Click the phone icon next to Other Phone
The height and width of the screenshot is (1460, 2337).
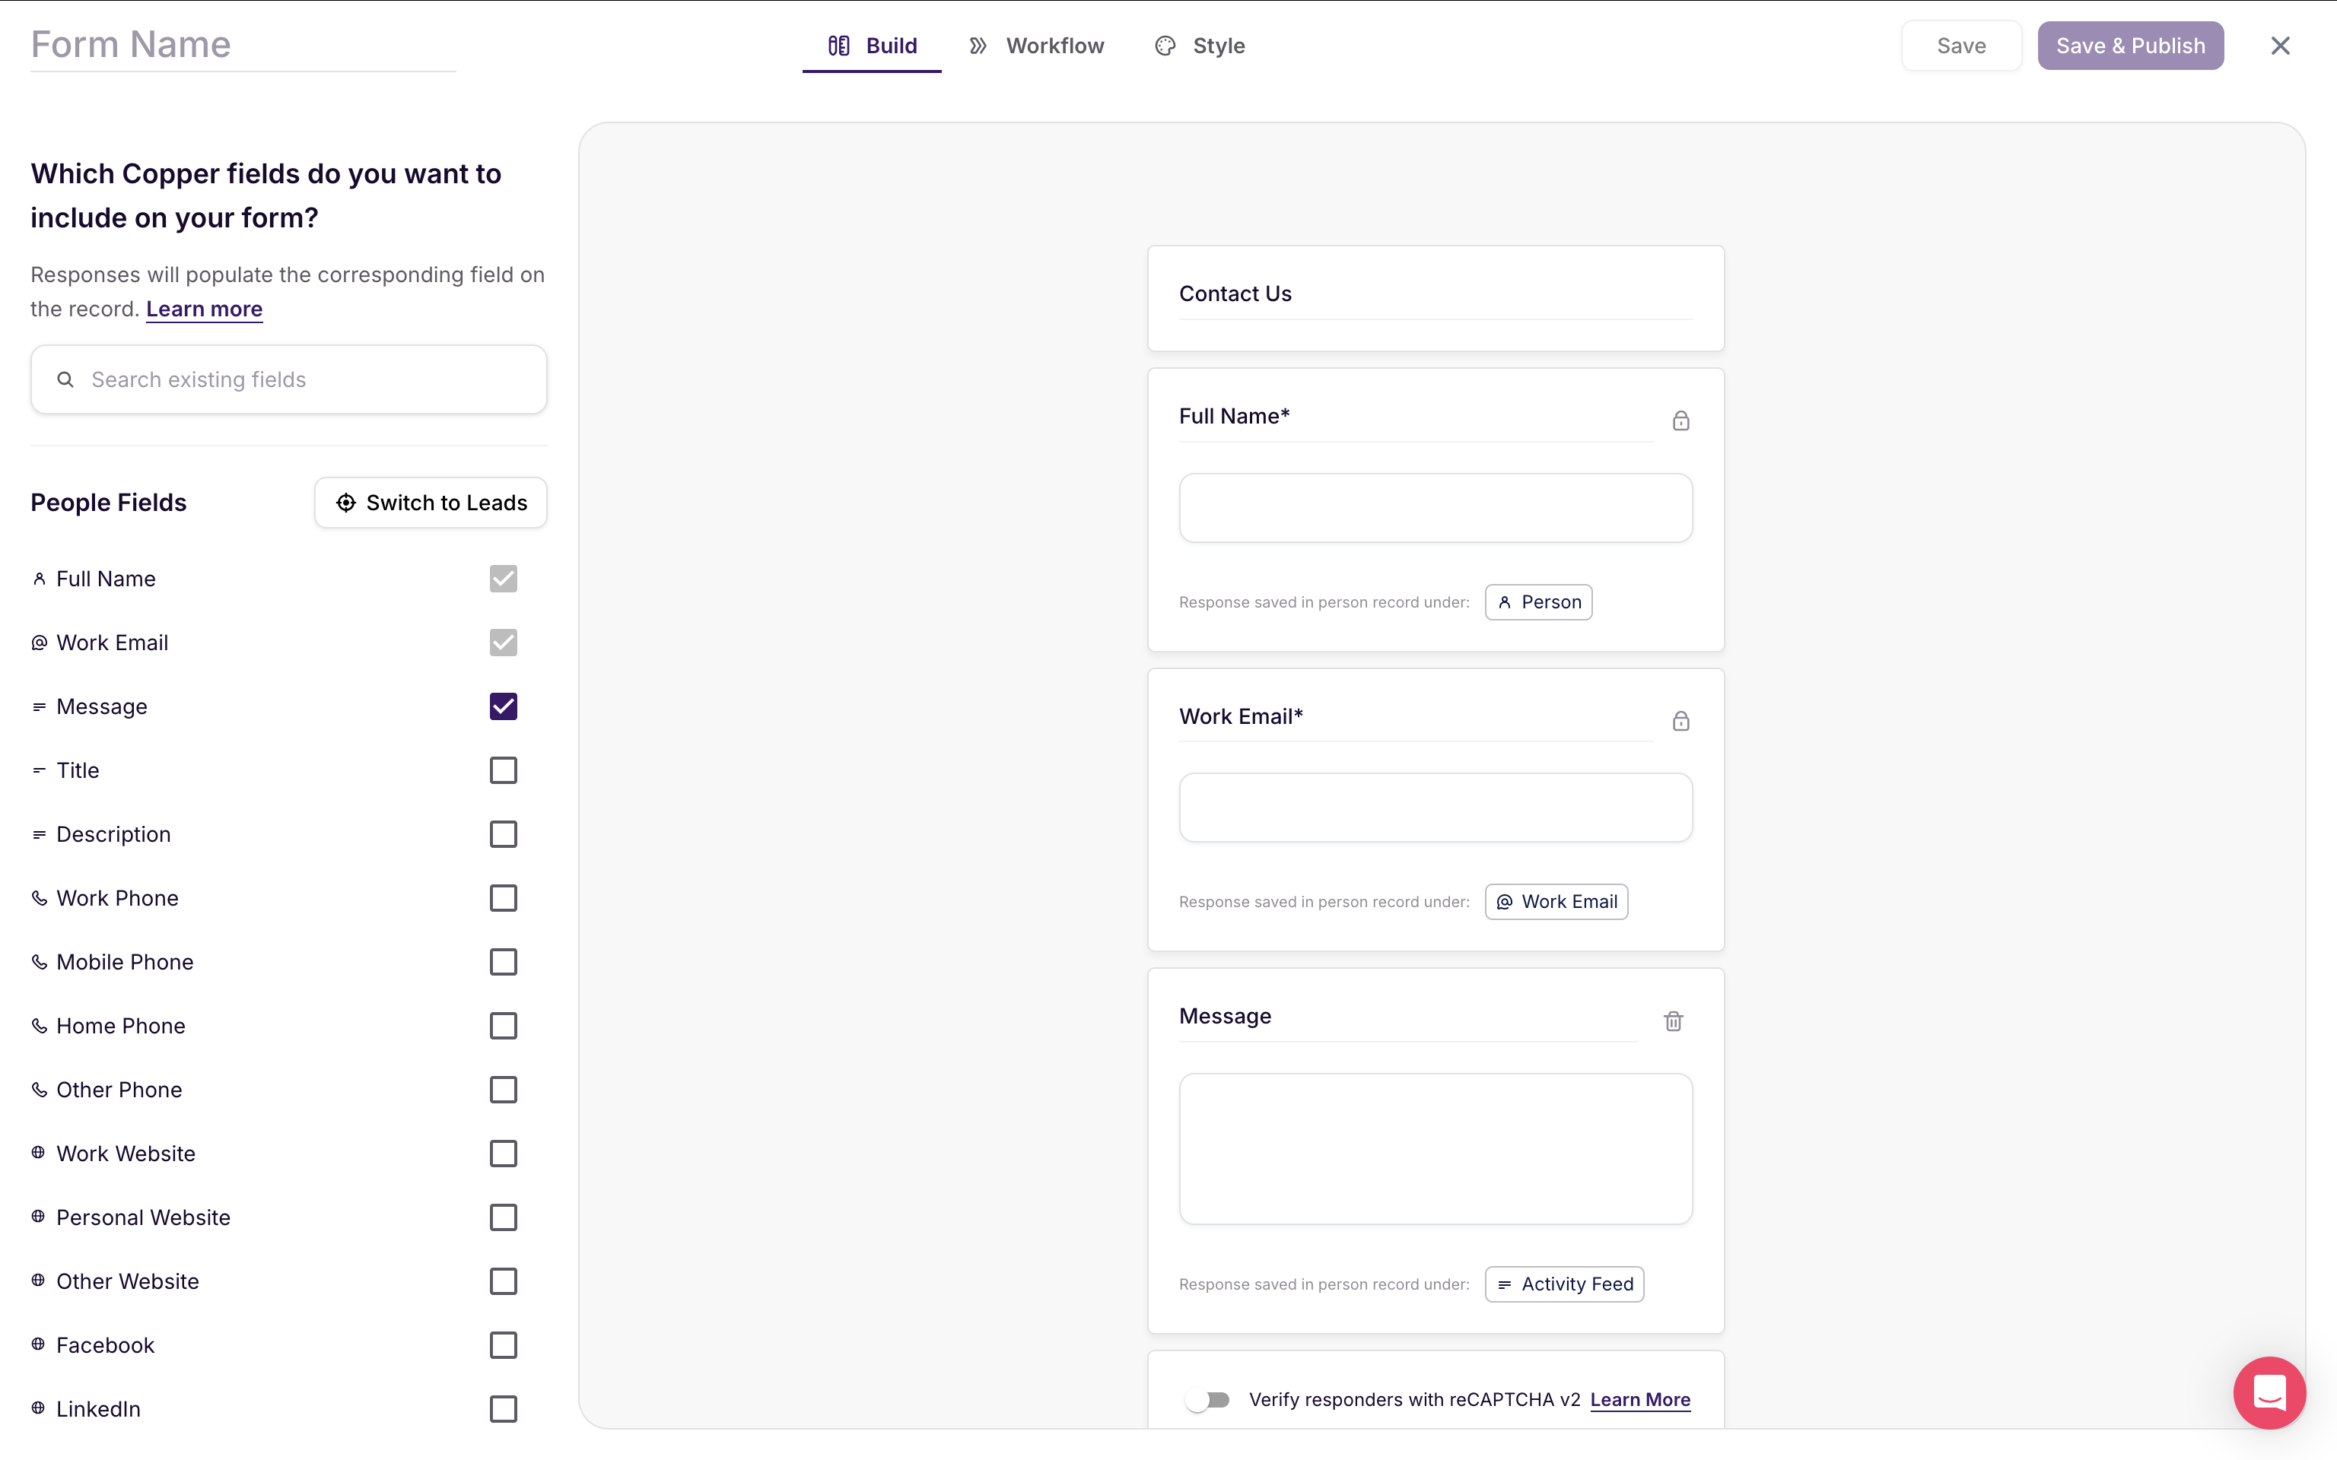point(39,1089)
